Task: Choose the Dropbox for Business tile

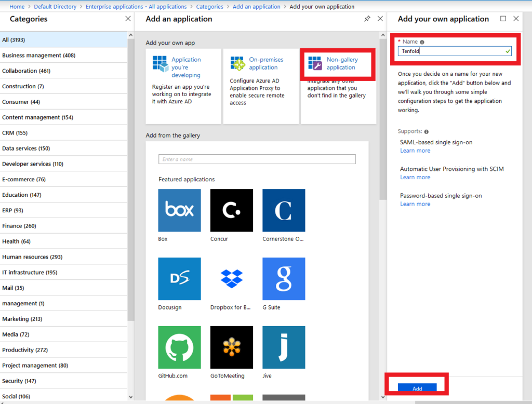Action: pyautogui.click(x=231, y=279)
